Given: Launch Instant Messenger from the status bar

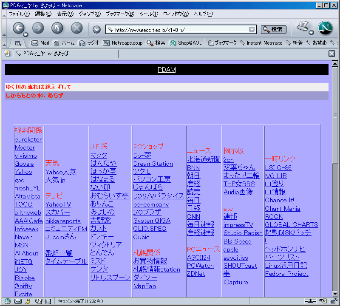Looking at the screenshot, I should tap(28, 301).
